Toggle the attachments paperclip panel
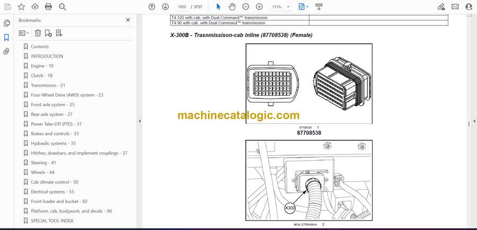 point(7,51)
